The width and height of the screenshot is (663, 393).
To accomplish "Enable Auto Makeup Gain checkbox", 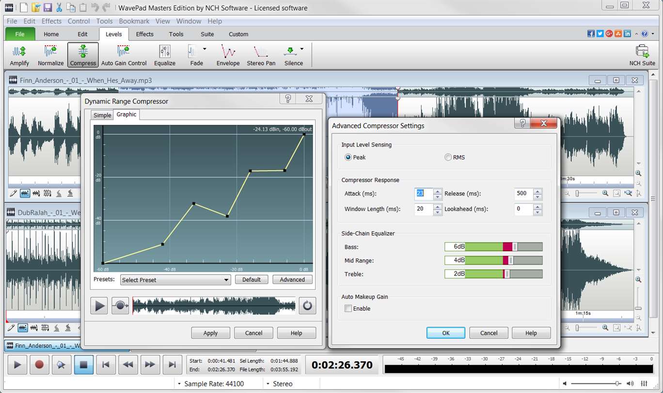I will [348, 309].
